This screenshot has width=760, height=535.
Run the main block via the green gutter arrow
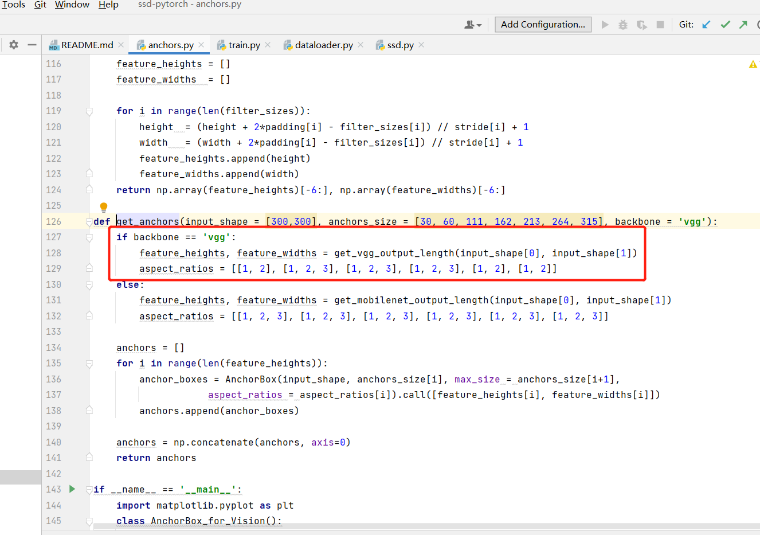(72, 489)
